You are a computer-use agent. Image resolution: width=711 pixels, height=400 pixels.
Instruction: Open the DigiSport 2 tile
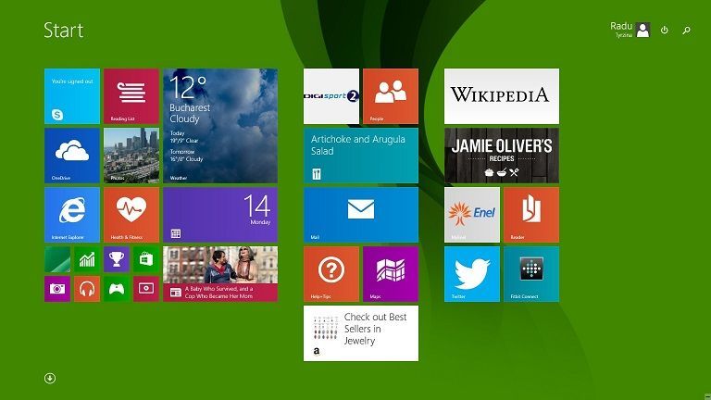point(331,96)
